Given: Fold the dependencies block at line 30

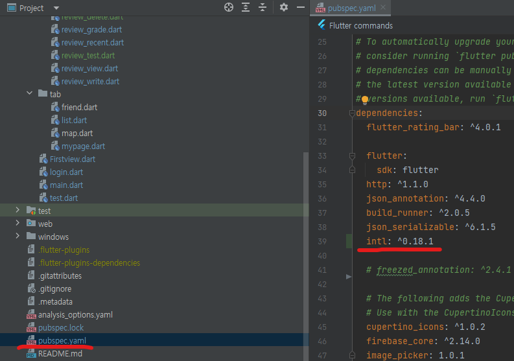Looking at the screenshot, I should (x=352, y=113).
